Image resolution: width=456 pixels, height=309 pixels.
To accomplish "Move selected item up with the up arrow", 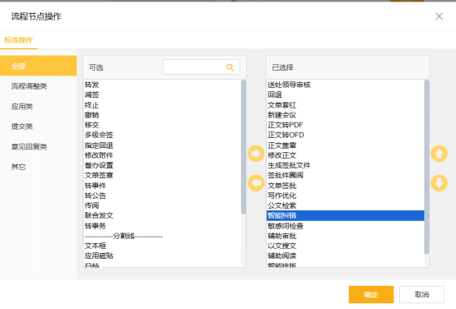I will tap(439, 154).
